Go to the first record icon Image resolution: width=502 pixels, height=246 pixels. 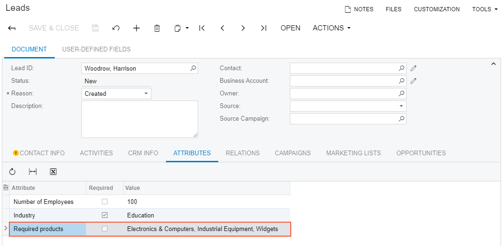coord(202,28)
